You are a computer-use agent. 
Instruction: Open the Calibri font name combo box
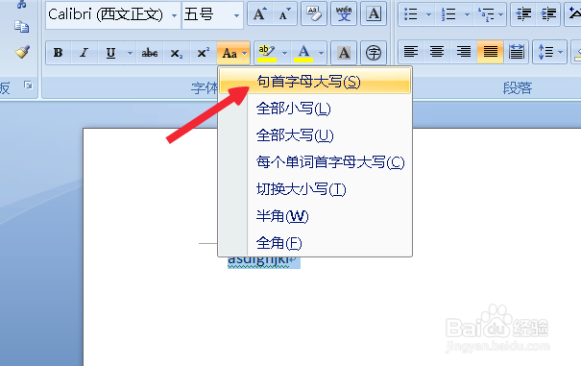113,14
